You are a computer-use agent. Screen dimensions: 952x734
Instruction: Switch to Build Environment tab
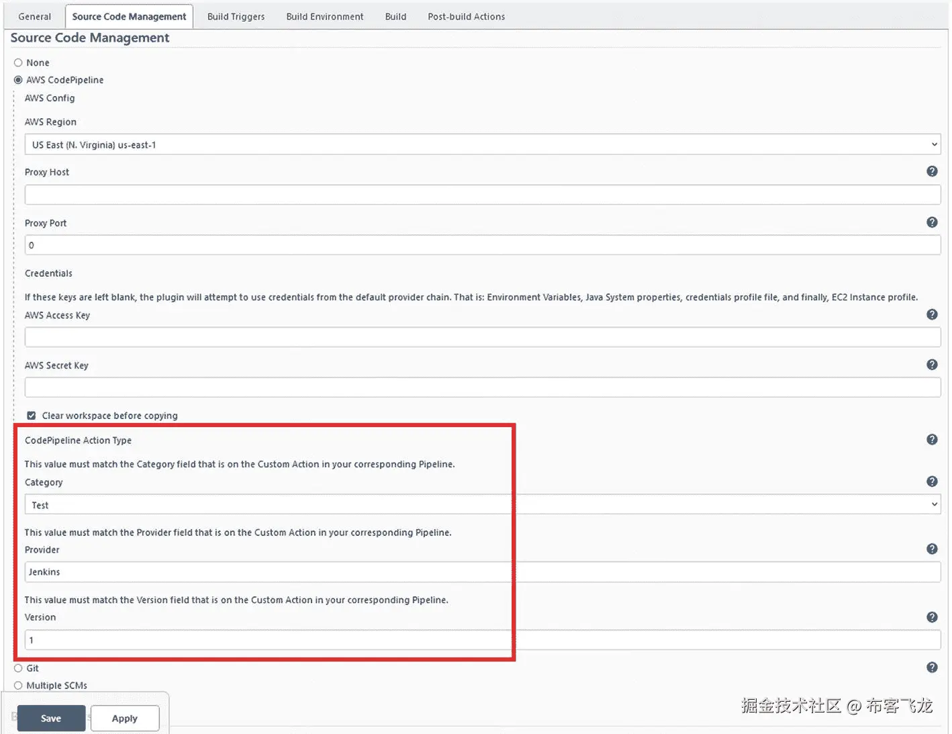pos(325,16)
